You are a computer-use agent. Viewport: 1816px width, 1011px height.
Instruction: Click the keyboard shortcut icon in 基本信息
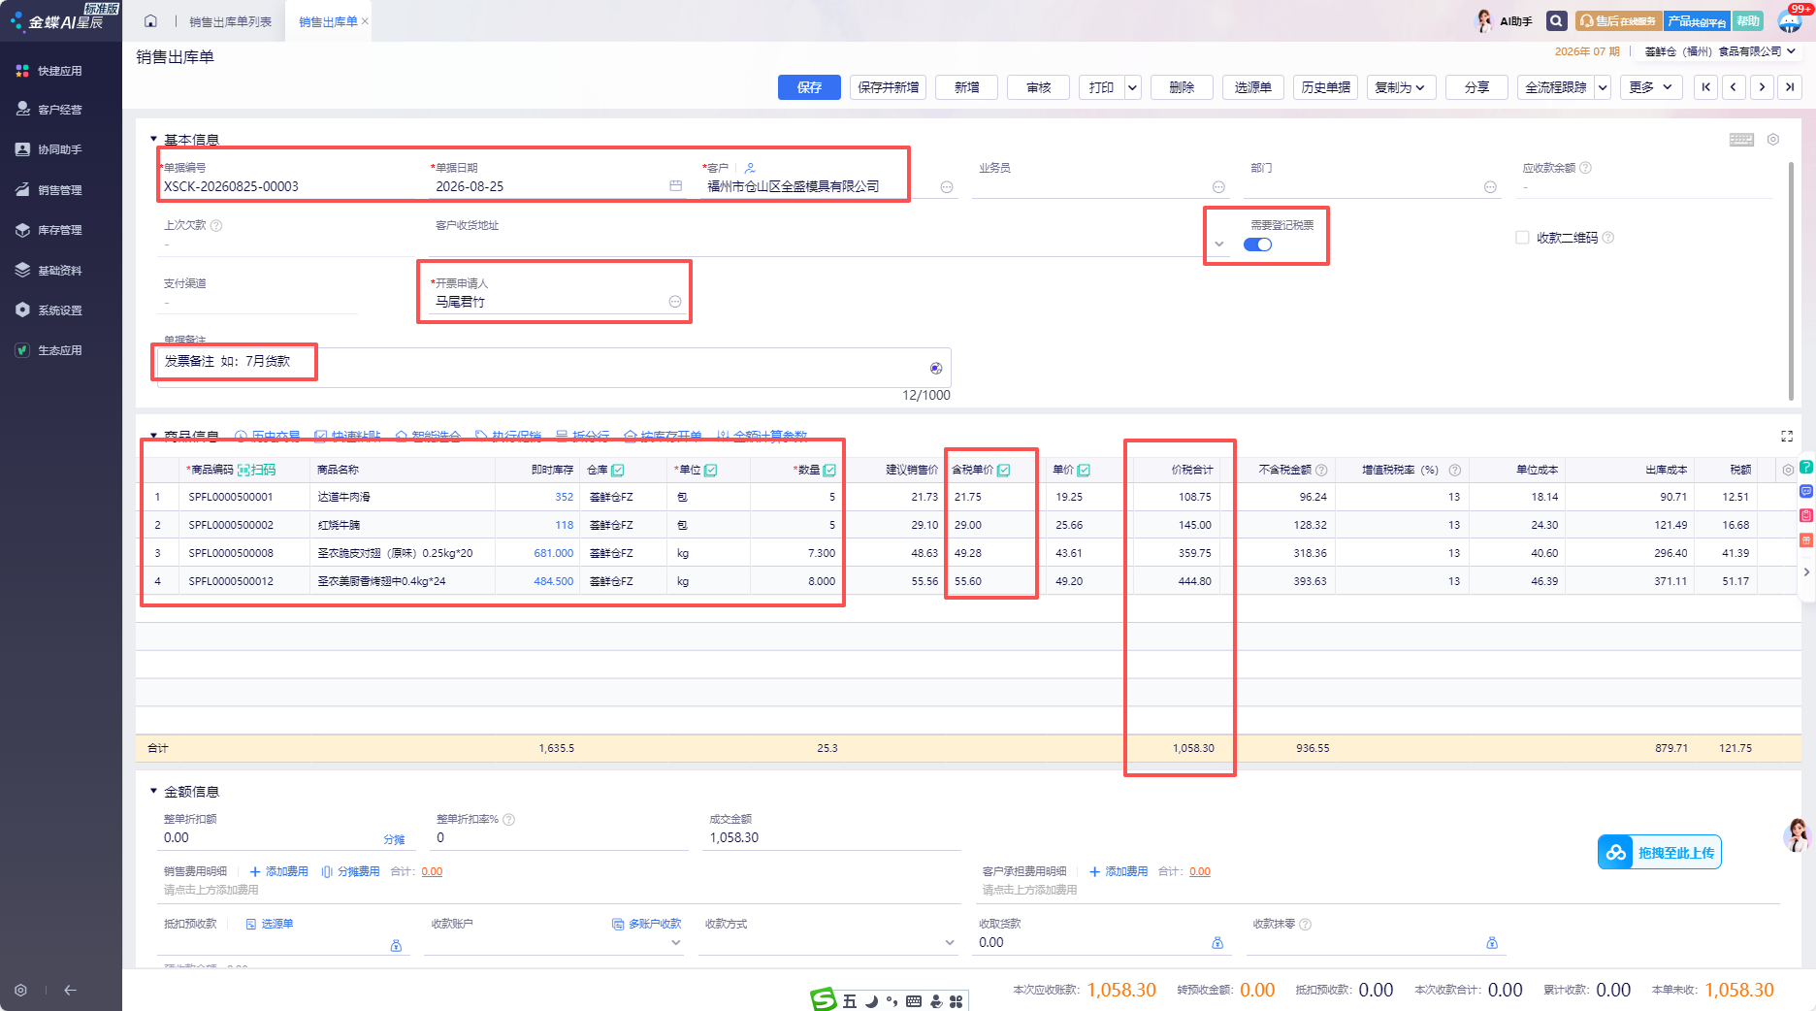pyautogui.click(x=1741, y=140)
